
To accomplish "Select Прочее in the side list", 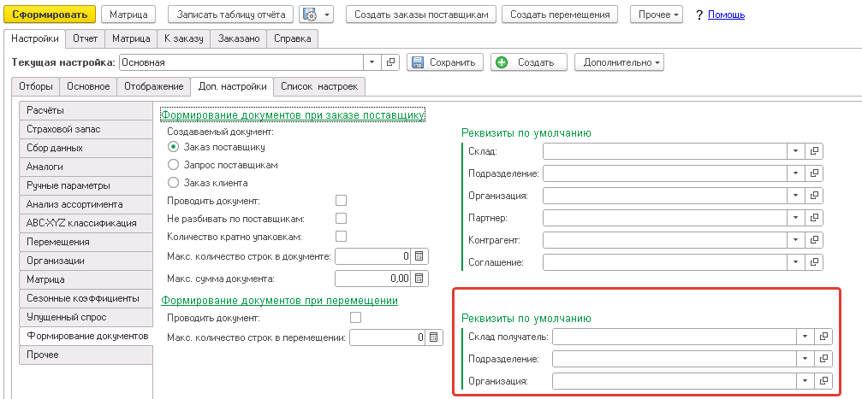I will point(86,355).
